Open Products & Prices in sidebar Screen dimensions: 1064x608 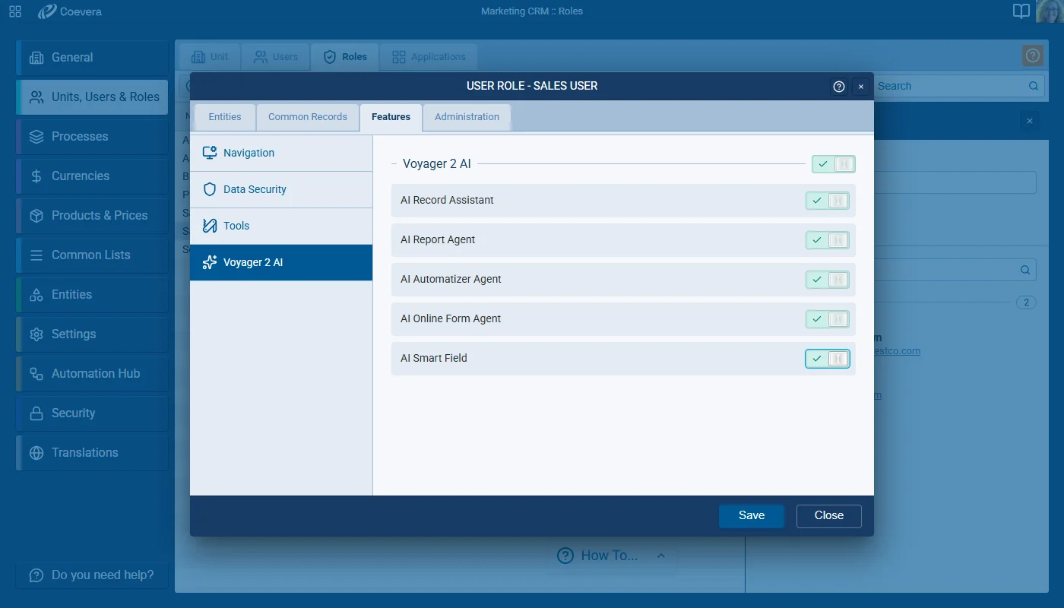click(x=92, y=216)
